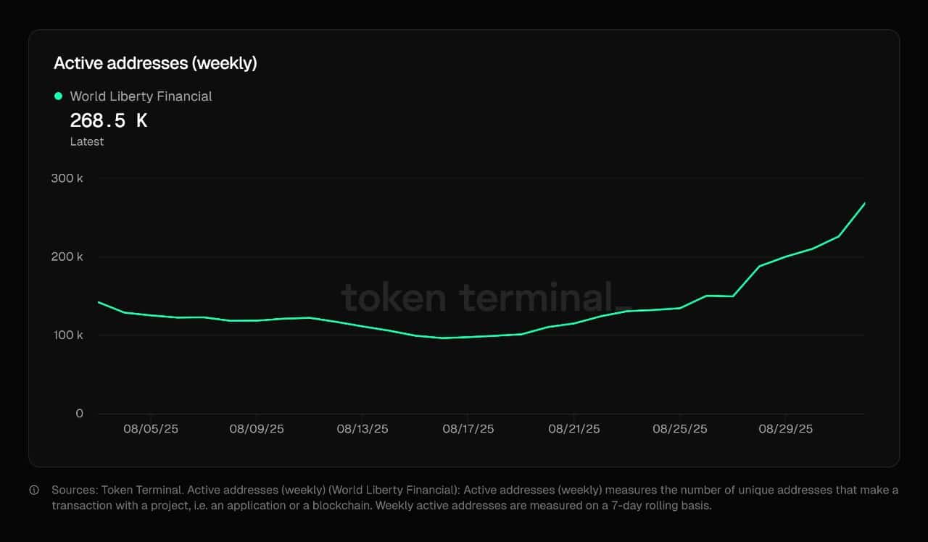928x542 pixels.
Task: Select the World Liberty Financial legend label
Action: [x=141, y=96]
